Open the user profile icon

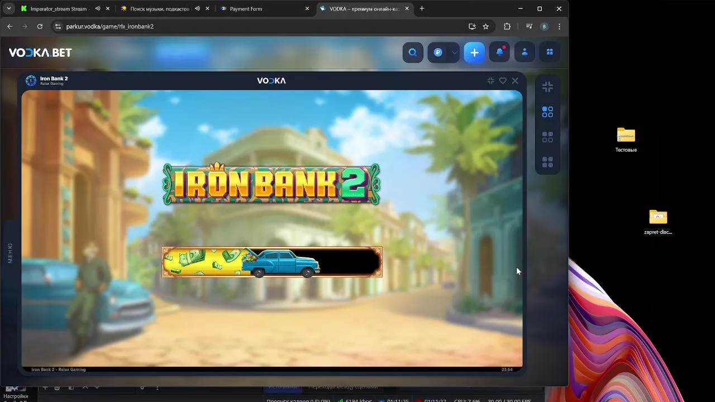tap(525, 52)
